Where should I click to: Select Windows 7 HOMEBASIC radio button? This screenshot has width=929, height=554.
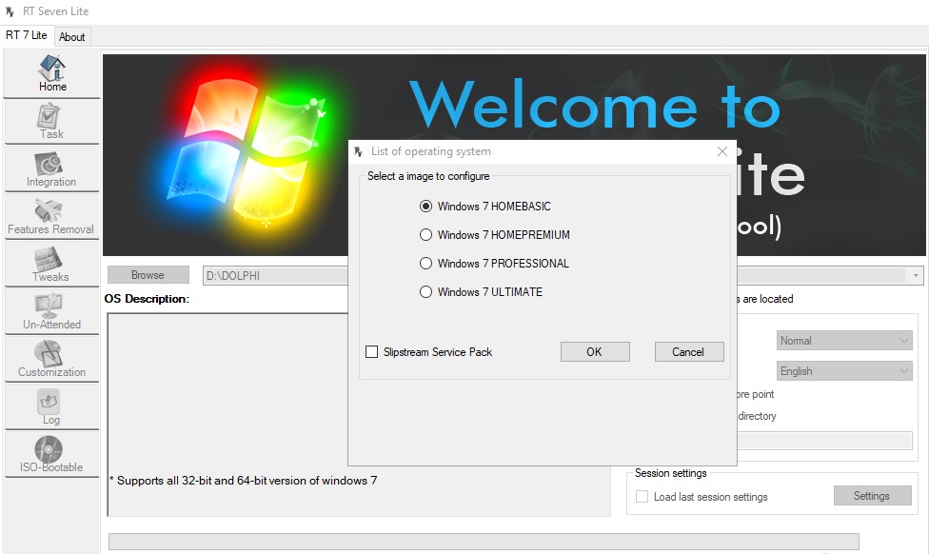pyautogui.click(x=425, y=207)
